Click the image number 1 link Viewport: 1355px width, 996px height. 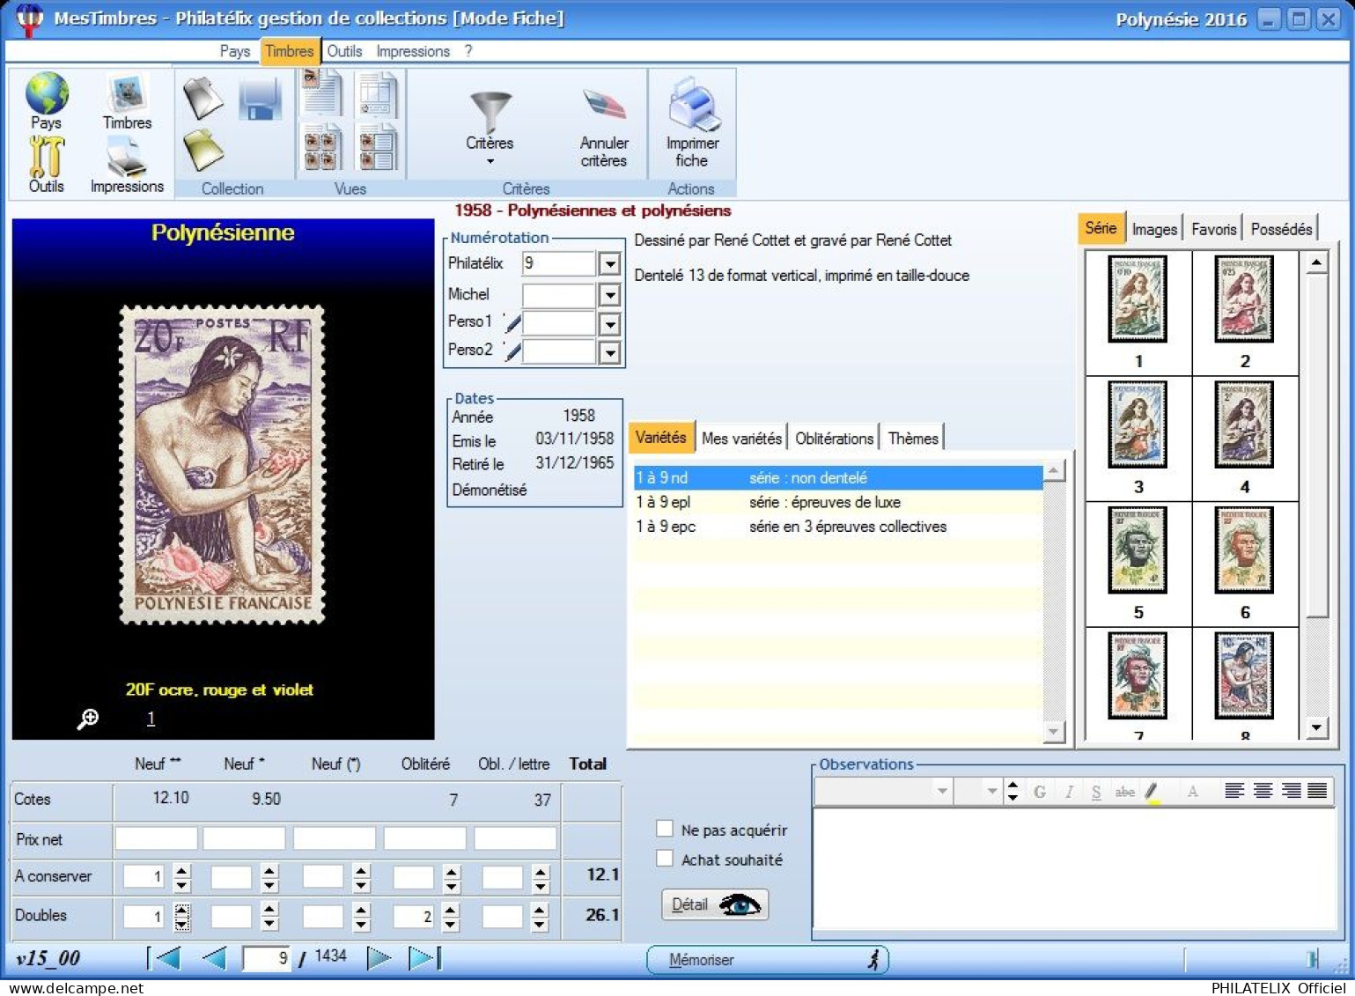[x=151, y=719]
